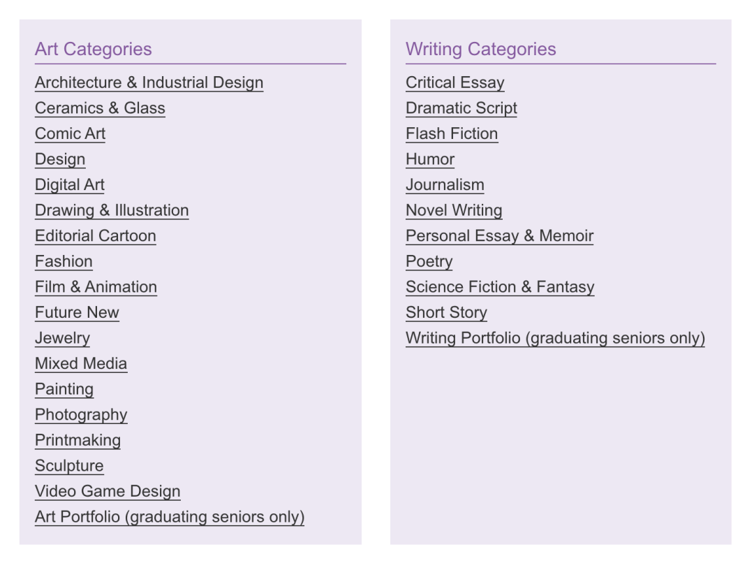Open the Poetry category link
This screenshot has width=754, height=563.
pyautogui.click(x=429, y=261)
